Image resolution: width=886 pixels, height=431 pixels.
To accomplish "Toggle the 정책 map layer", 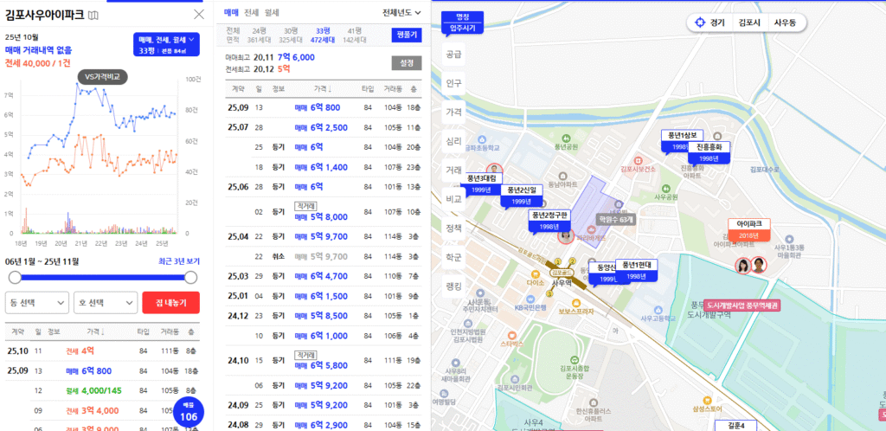I will pyautogui.click(x=453, y=228).
